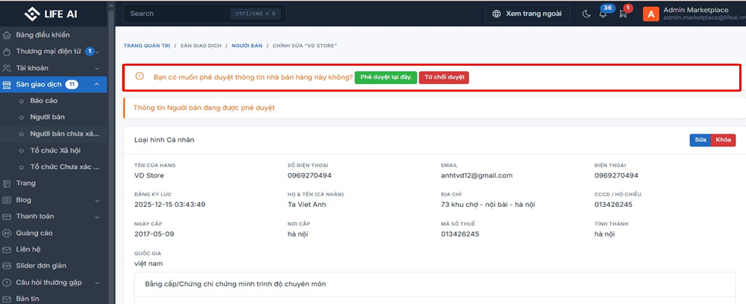Screen dimensions: 746x304
Task: Click the 11 badge on Sàn giao dịch
Action: coord(71,85)
